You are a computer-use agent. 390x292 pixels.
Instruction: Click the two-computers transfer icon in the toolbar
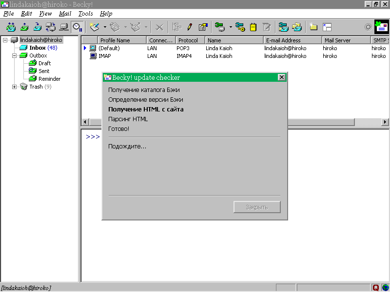click(x=51, y=27)
